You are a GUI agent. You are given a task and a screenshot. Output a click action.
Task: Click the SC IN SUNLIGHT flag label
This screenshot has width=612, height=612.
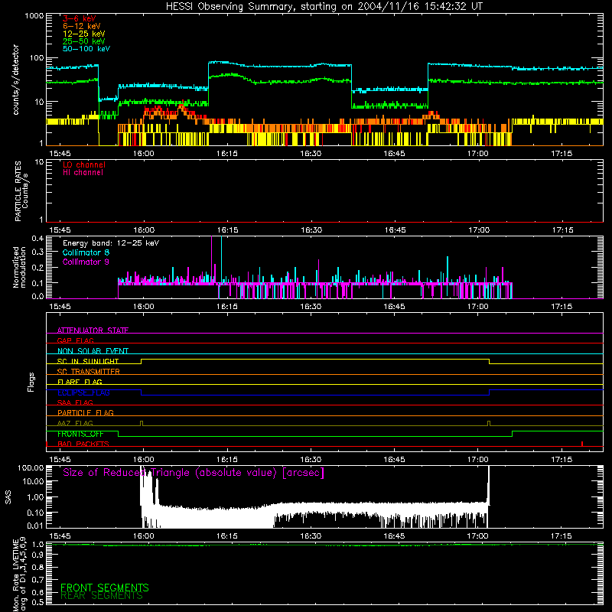click(x=88, y=361)
